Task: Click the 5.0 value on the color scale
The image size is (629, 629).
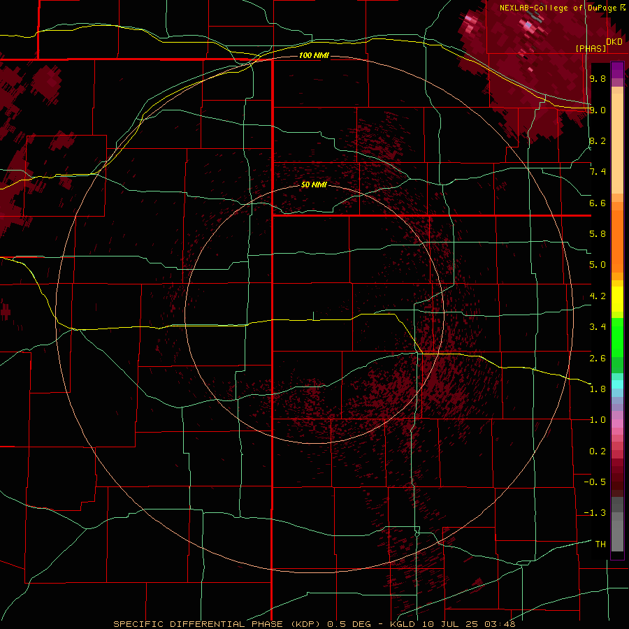Action: click(598, 265)
